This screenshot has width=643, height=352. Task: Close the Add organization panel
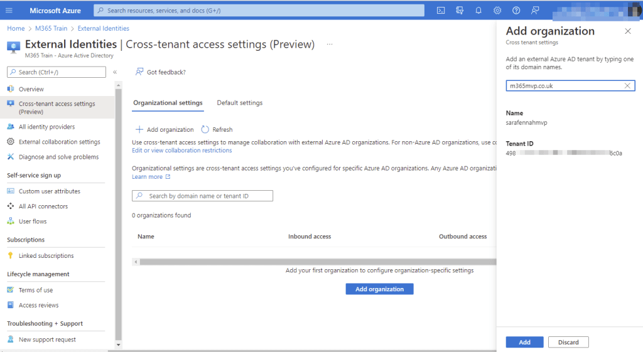(x=627, y=31)
